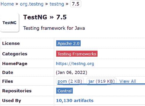Open View All files link
The image size is (145, 106).
(128, 81)
